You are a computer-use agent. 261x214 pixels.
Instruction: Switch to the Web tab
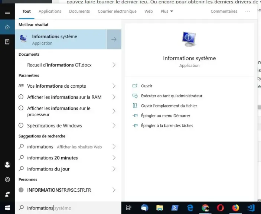tap(149, 11)
